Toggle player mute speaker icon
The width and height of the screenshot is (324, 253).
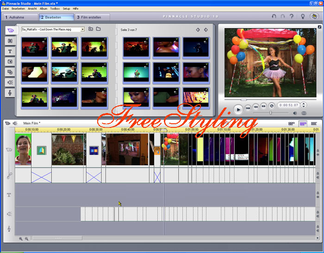click(x=295, y=113)
